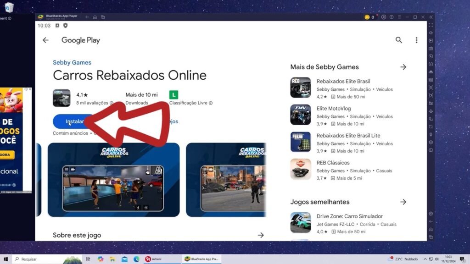Click the 'Jogos semelhantes' heading

(320, 202)
